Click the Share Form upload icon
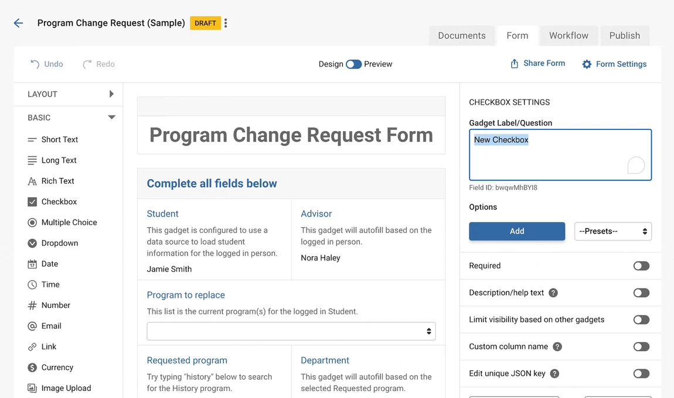Viewport: 674px width, 398px height. (514, 64)
